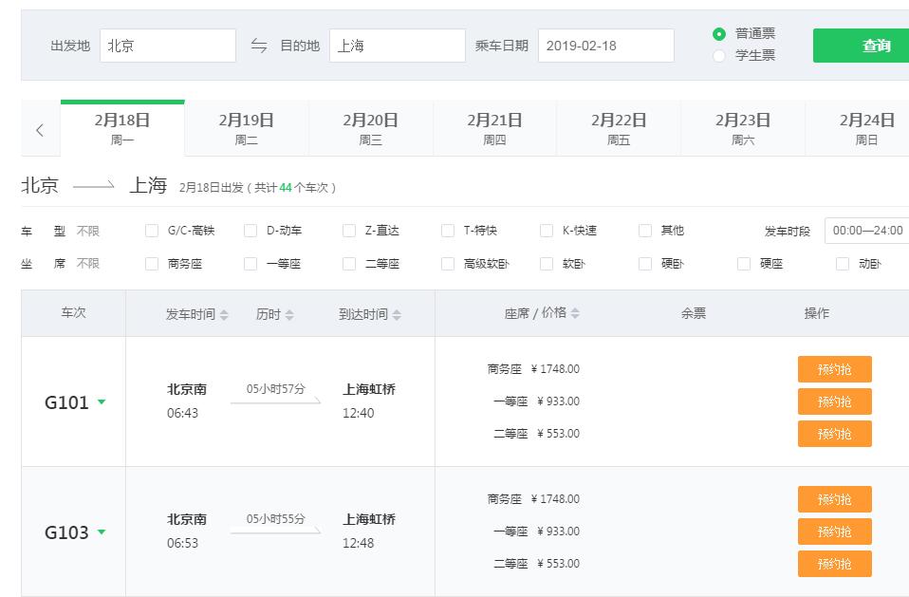Viewport: 909px width, 597px height.
Task: Click the green 查询 search button
Action: tap(861, 46)
